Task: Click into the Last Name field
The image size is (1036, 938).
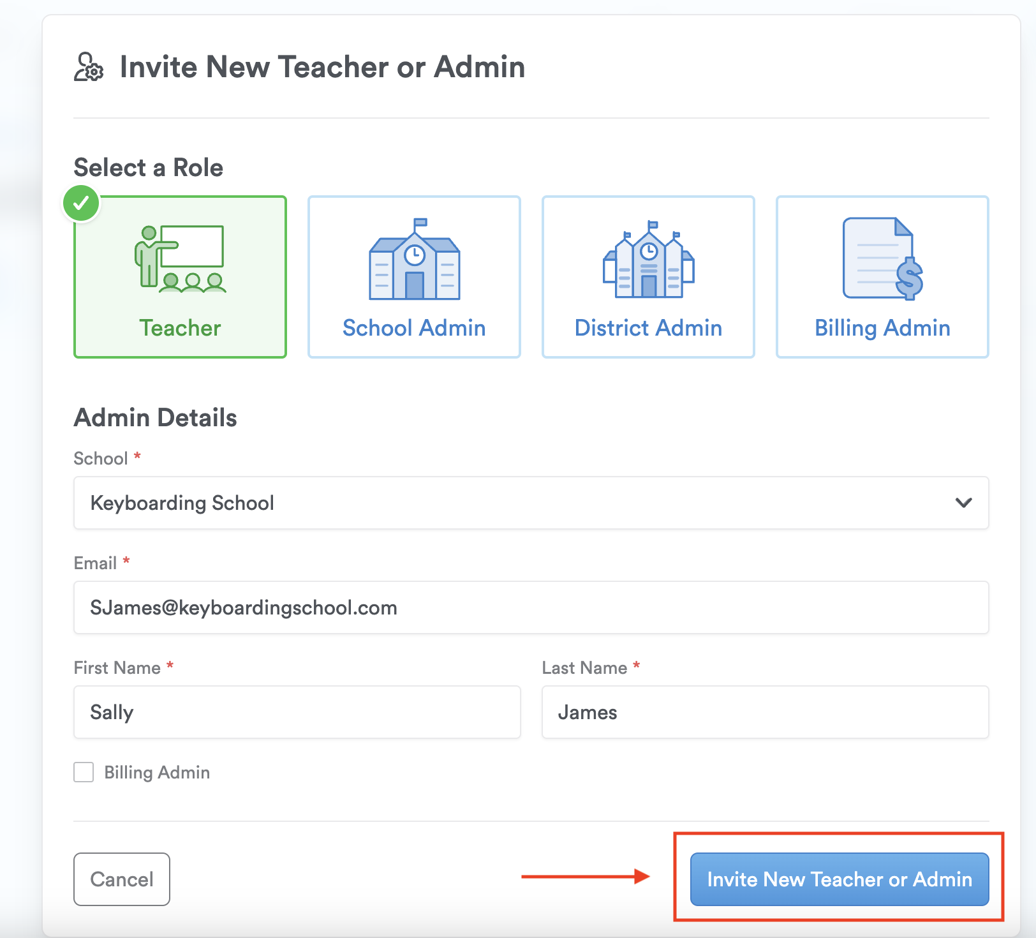Action: (765, 712)
